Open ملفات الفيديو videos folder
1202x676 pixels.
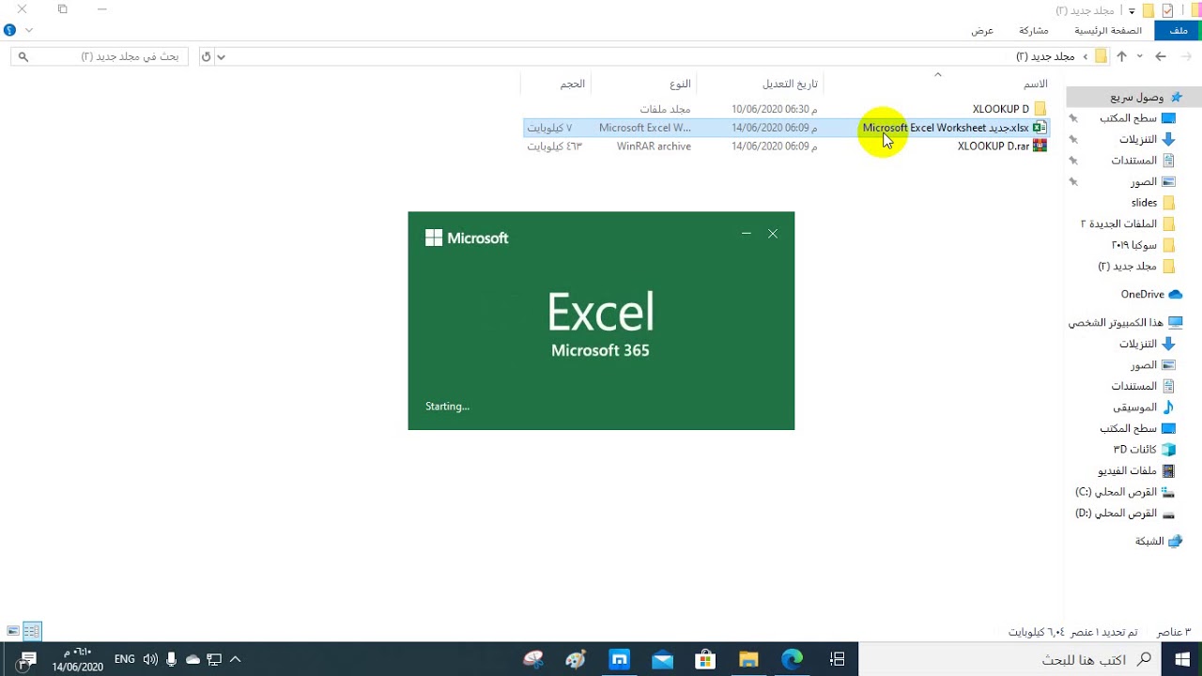pos(1136,470)
